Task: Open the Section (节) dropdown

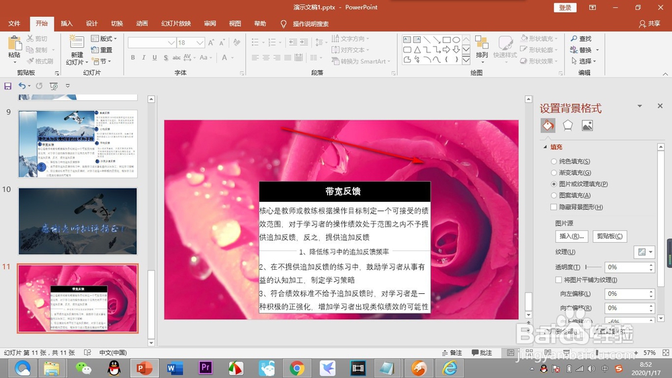Action: (101, 61)
